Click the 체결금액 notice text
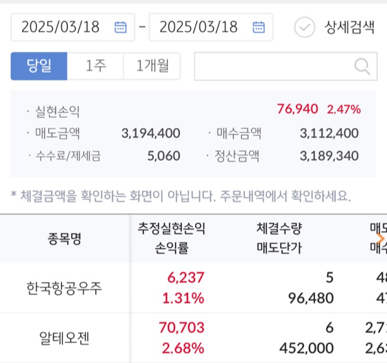 (181, 196)
